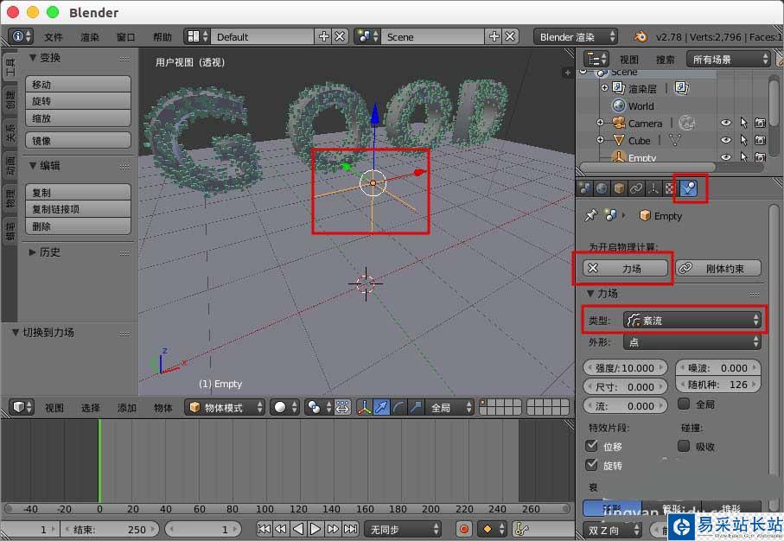Open the 3D view 添加 (Add) menu
Image resolution: width=784 pixels, height=541 pixels.
point(127,408)
